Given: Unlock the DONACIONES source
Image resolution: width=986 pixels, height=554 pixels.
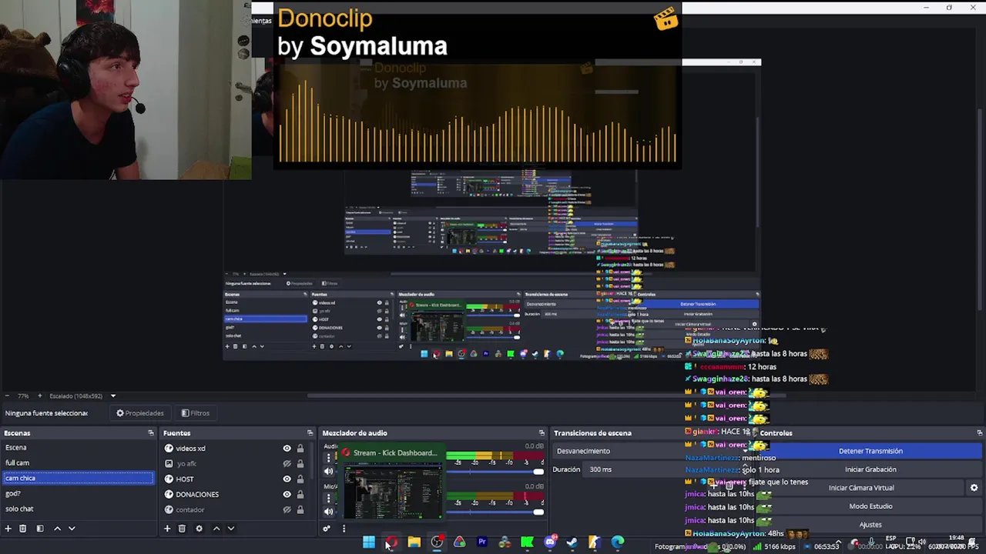Looking at the screenshot, I should click(300, 494).
